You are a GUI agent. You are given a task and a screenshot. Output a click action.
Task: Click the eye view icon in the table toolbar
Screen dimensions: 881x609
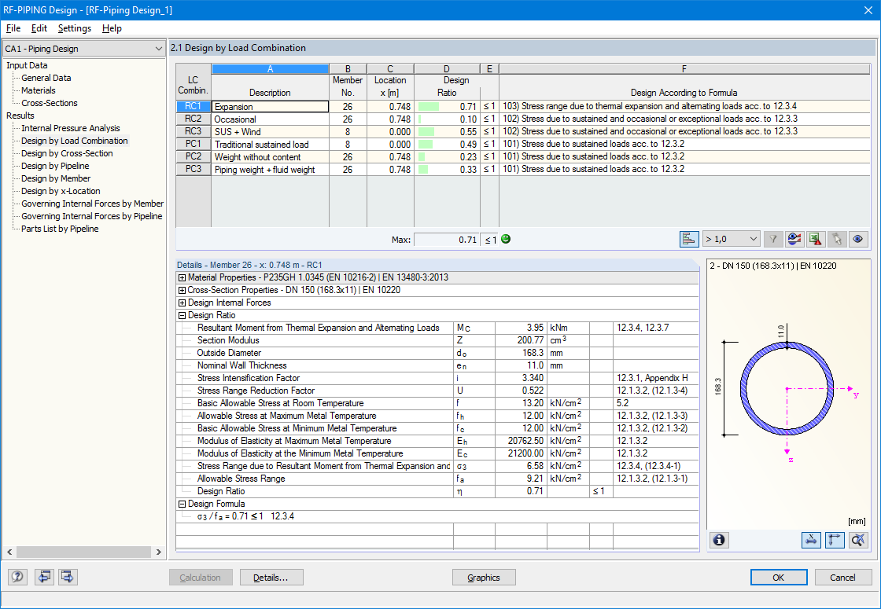pyautogui.click(x=857, y=239)
